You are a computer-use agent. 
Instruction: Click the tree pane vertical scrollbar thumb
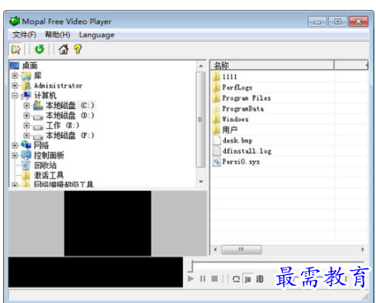pyautogui.click(x=201, y=120)
